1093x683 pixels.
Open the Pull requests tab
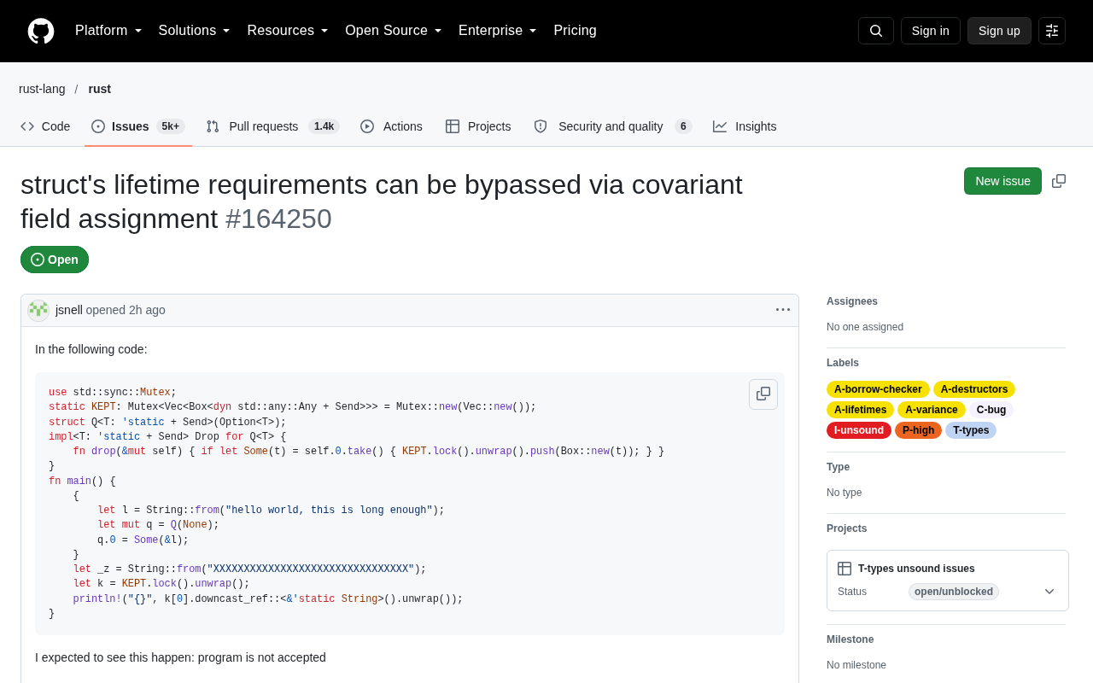[x=272, y=126]
